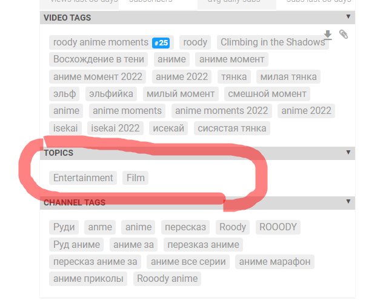
Task: Collapse the Topics section arrow
Action: (x=348, y=152)
